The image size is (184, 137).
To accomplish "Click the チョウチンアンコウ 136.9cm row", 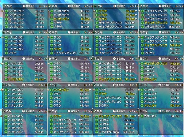I will point(116,49).
